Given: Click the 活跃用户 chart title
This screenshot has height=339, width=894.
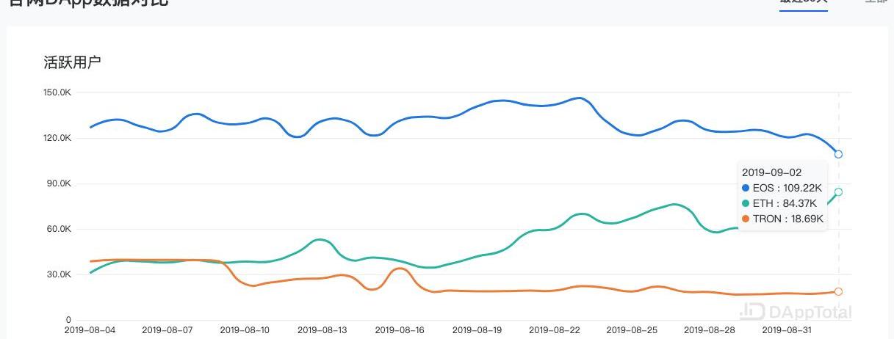Looking at the screenshot, I should tap(72, 62).
